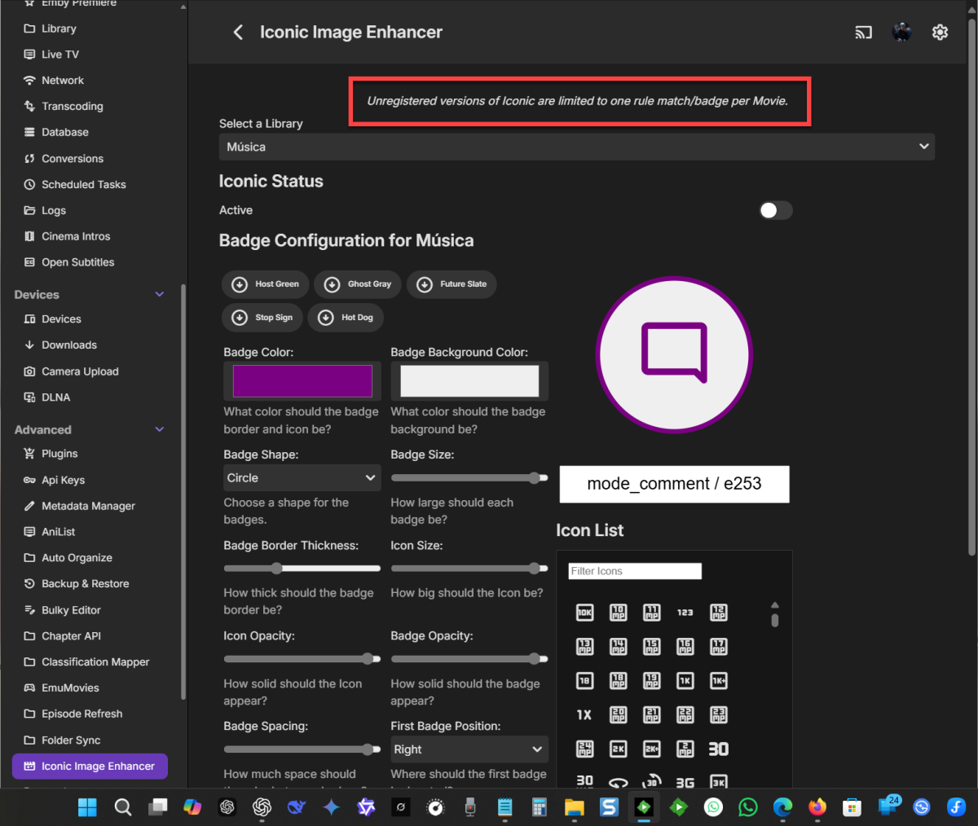Open the Select a Library dropdown

576,147
